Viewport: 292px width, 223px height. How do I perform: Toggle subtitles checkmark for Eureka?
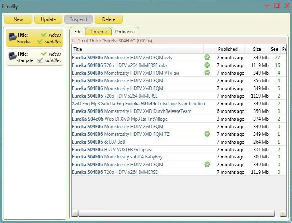(40, 41)
